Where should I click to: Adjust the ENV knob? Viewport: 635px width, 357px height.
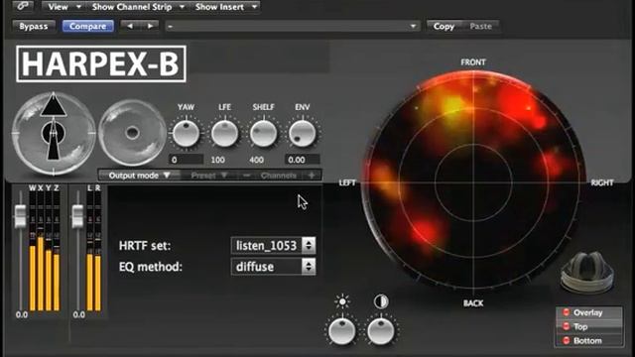(302, 133)
